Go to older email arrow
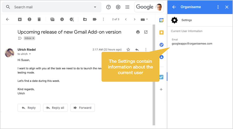Image resolution: width=233 pixels, height=129 pixels. [x=135, y=19]
